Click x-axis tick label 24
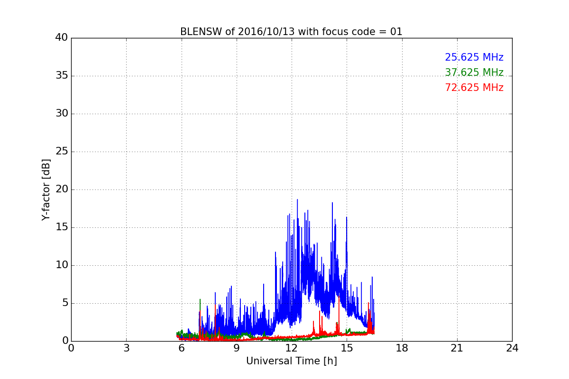The width and height of the screenshot is (569, 379). click(x=512, y=348)
